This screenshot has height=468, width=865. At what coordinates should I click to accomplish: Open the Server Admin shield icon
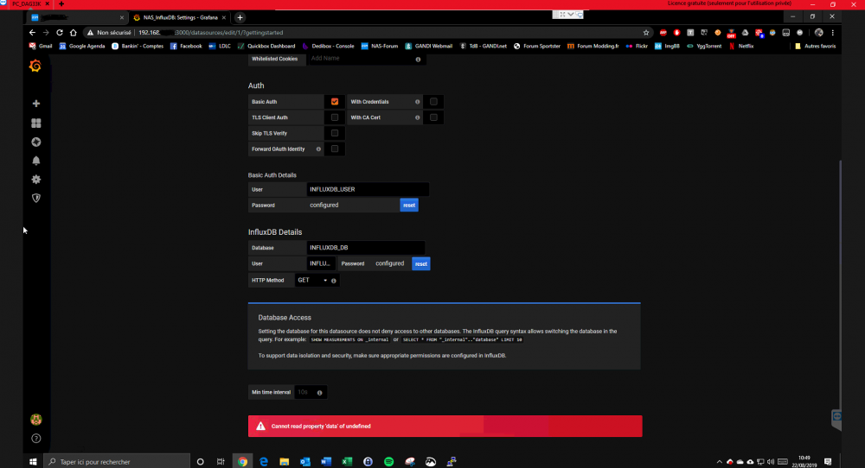(x=36, y=198)
